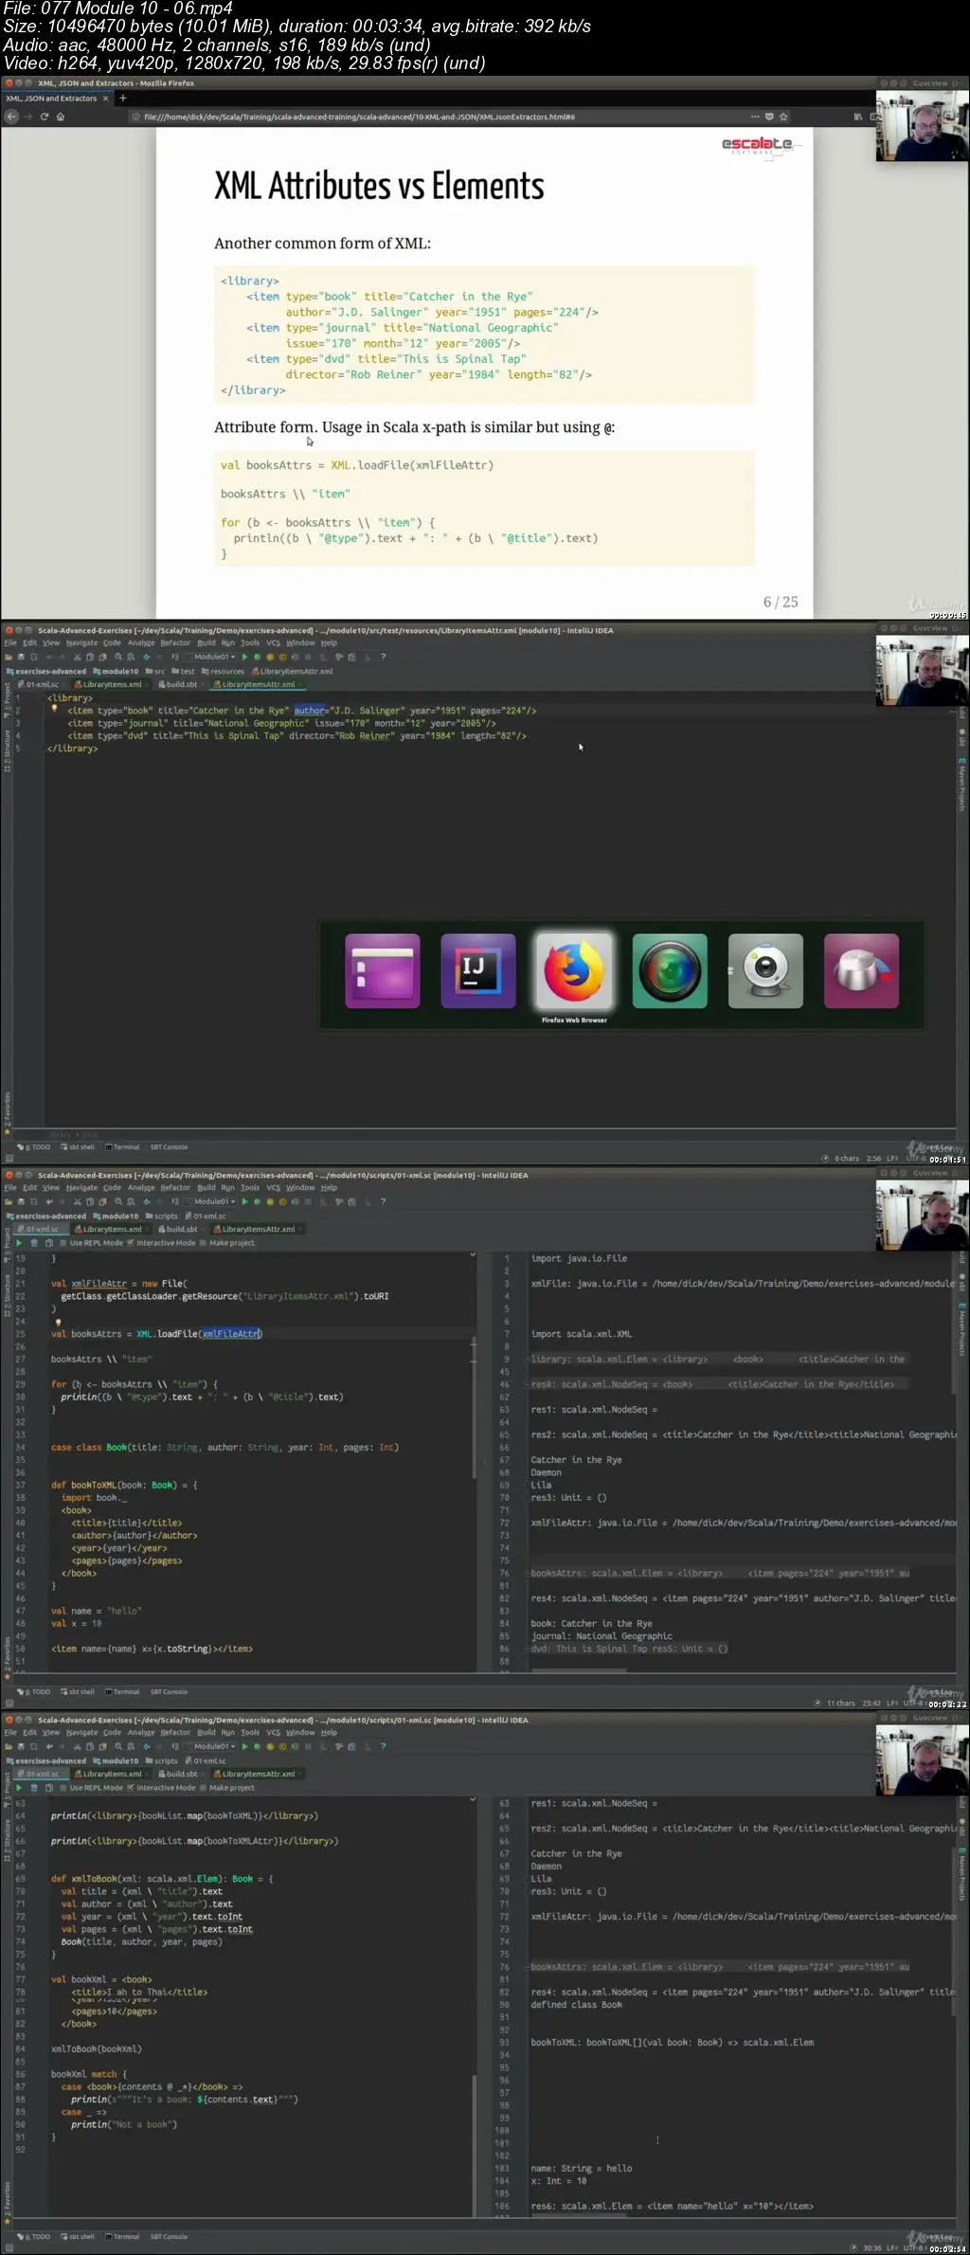Open SBT Console tool button in xmlToBook IntelliJ window

[x=169, y=2236]
